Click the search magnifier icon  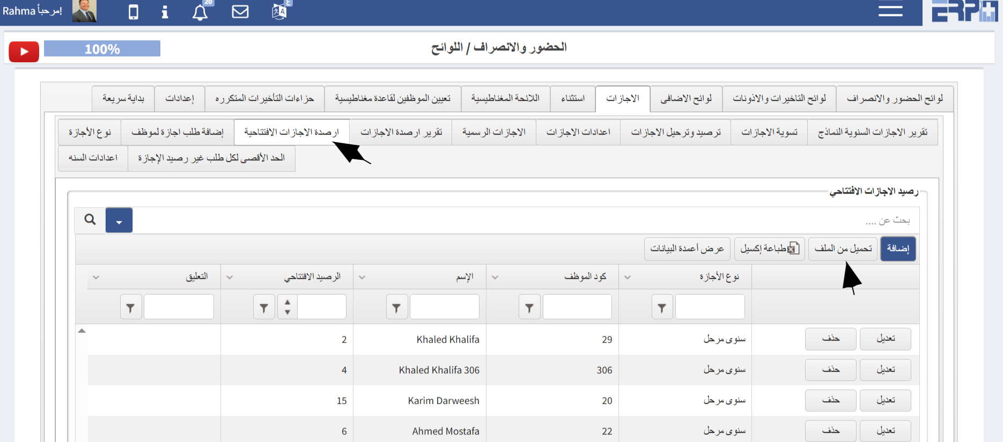pyautogui.click(x=90, y=219)
